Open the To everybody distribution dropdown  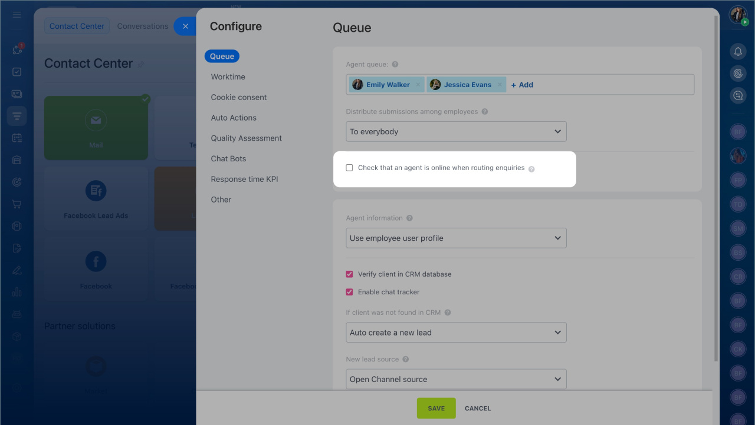(x=456, y=132)
